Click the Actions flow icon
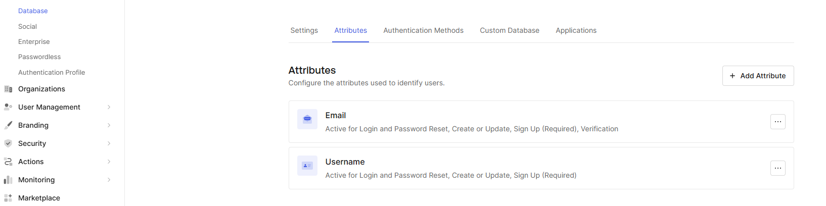This screenshot has width=826, height=206. click(8, 162)
